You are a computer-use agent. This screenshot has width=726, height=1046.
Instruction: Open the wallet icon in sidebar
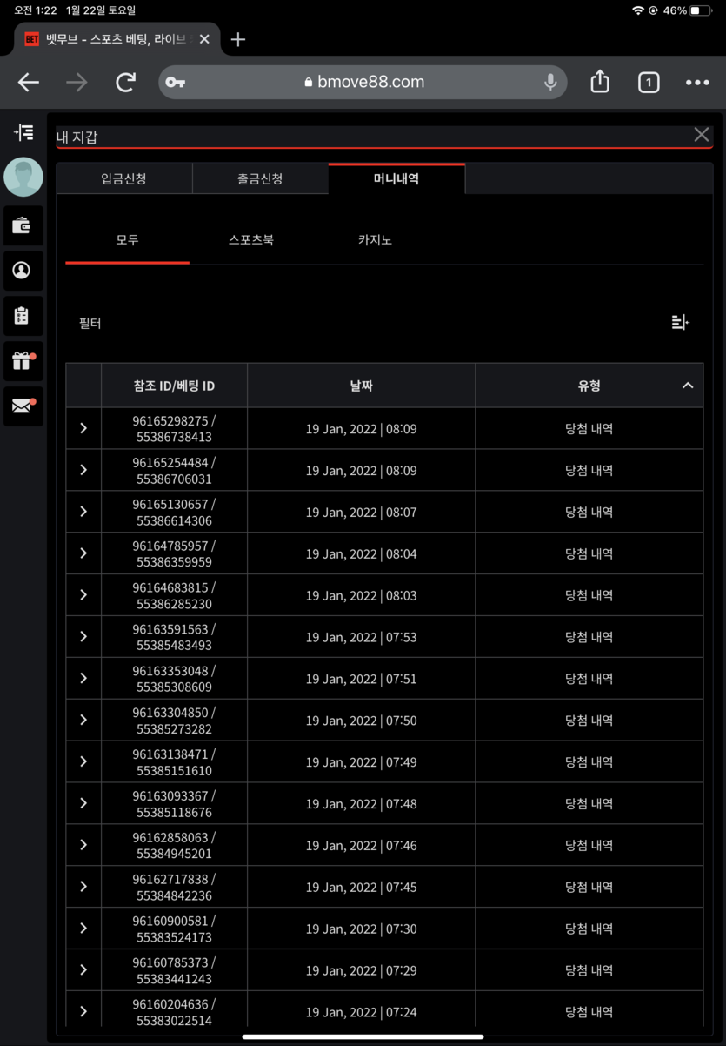23,225
